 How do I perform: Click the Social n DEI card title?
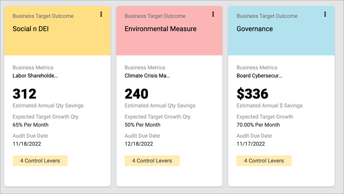(31, 29)
